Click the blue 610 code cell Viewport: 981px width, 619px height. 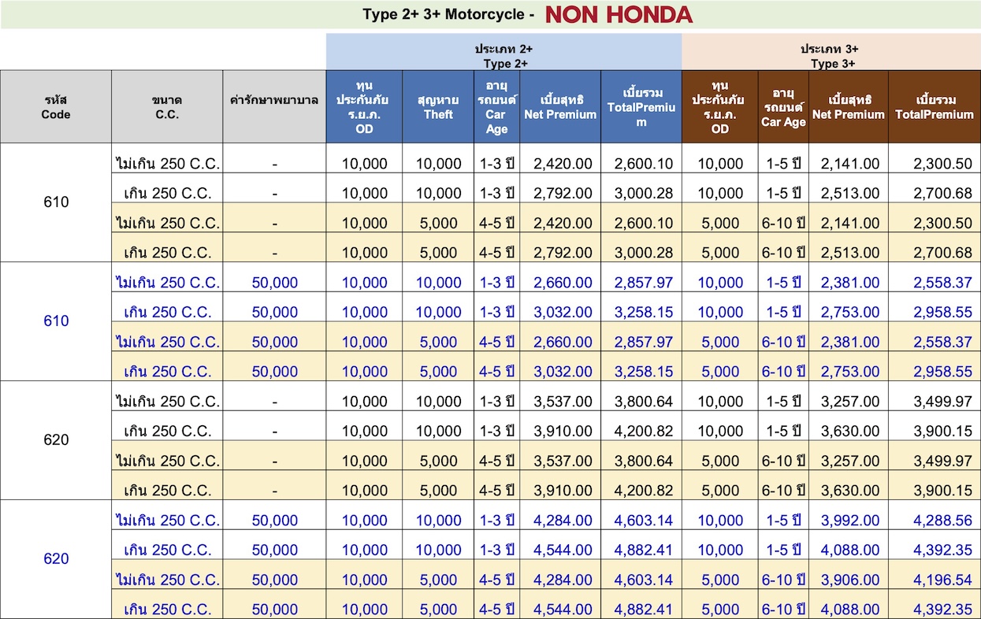point(56,321)
